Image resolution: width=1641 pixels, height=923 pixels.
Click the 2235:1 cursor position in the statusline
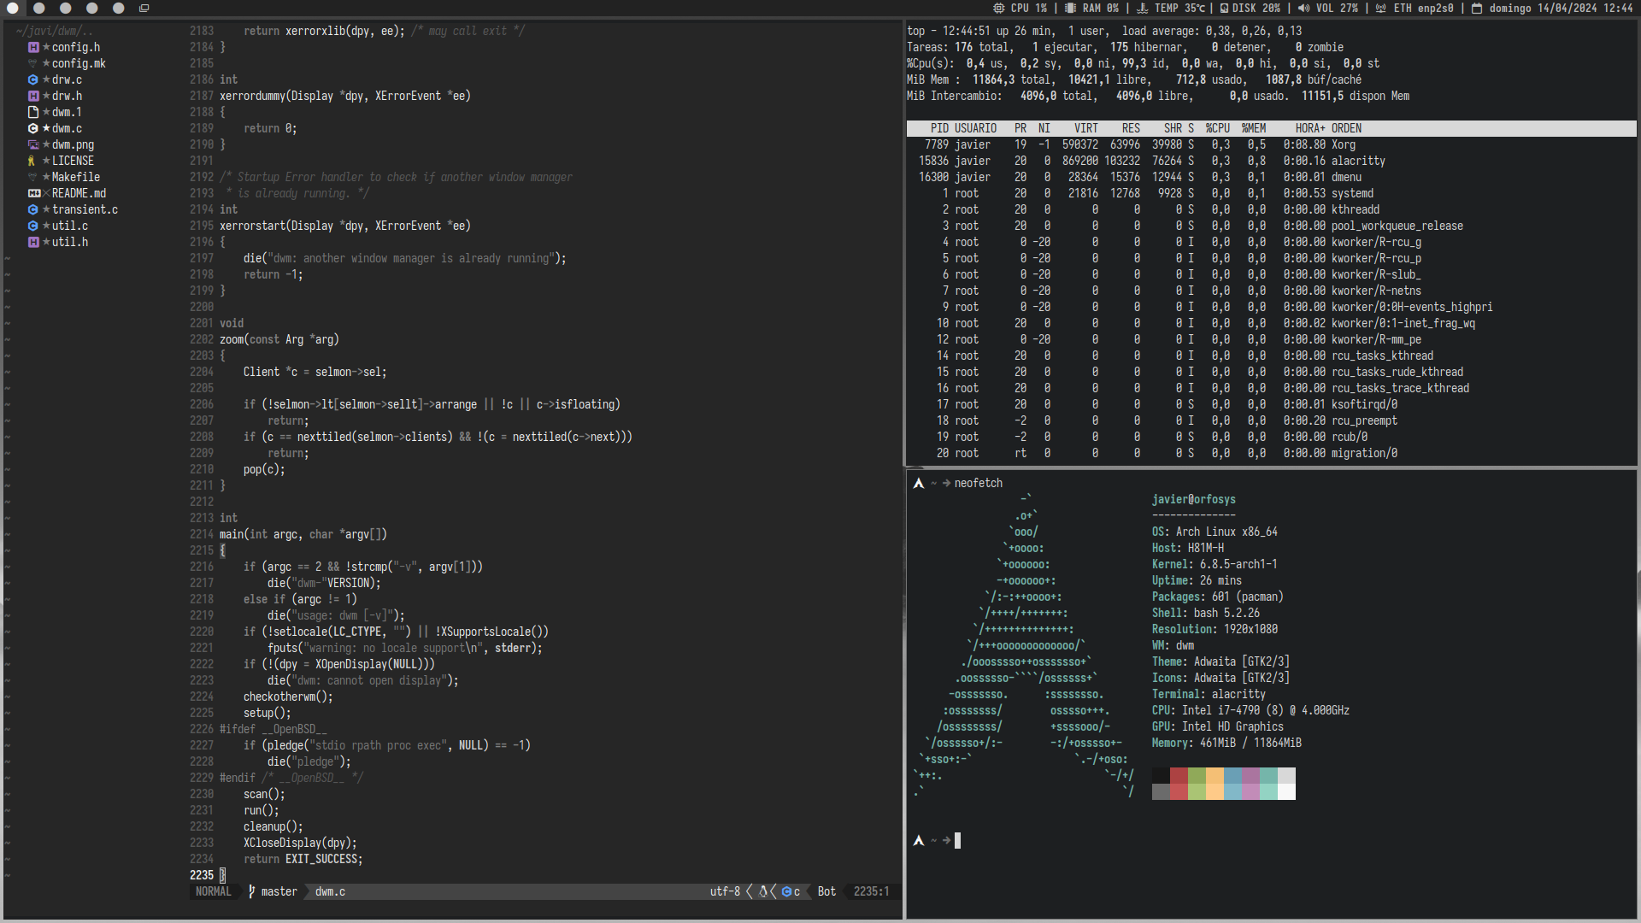click(871, 891)
